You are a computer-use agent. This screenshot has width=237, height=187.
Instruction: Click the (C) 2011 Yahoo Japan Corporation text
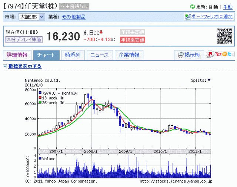[x=61, y=181]
